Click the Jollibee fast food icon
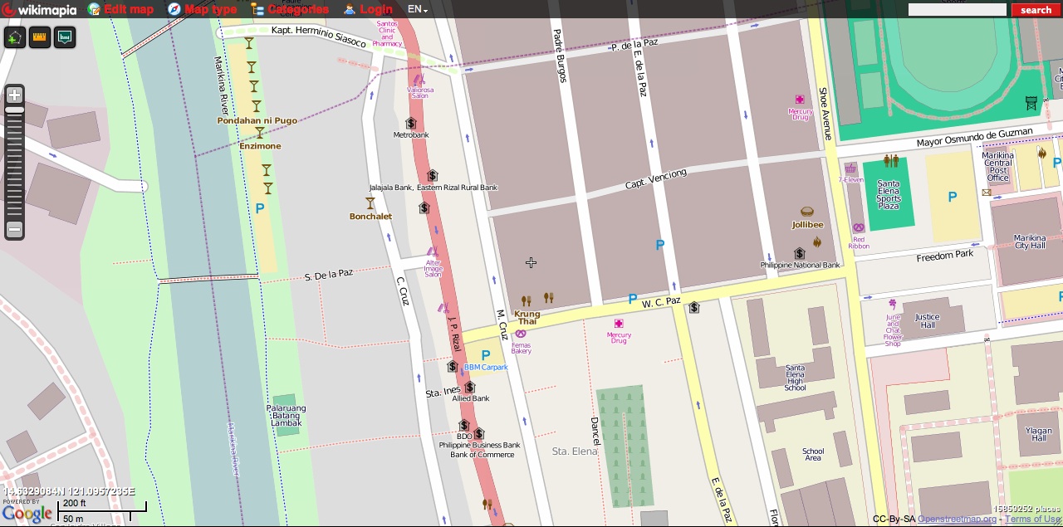Image resolution: width=1063 pixels, height=527 pixels. [x=806, y=212]
